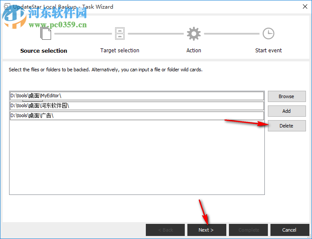The width and height of the screenshot is (312, 239).
Task: Click the Action gear icon
Action: click(x=193, y=34)
